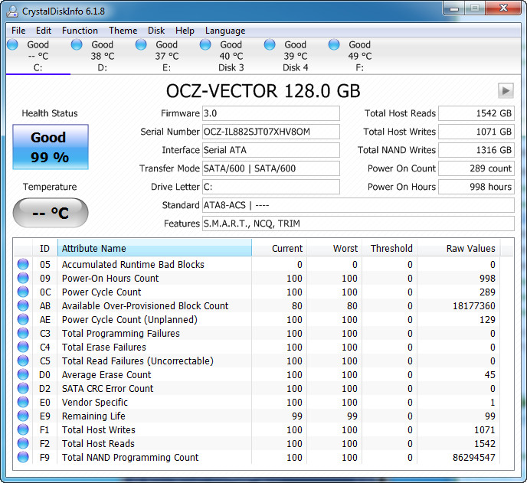The image size is (527, 483).
Task: Select the Remaining Life attribute name
Action: tap(93, 416)
